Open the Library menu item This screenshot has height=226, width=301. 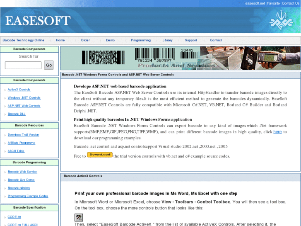tap(167, 40)
